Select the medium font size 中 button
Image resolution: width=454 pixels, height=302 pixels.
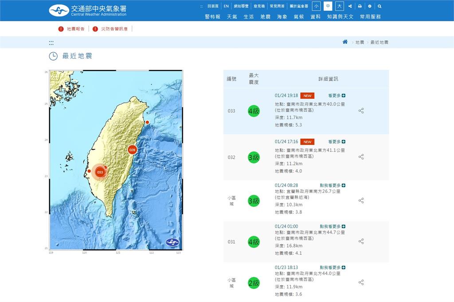pyautogui.click(x=328, y=6)
